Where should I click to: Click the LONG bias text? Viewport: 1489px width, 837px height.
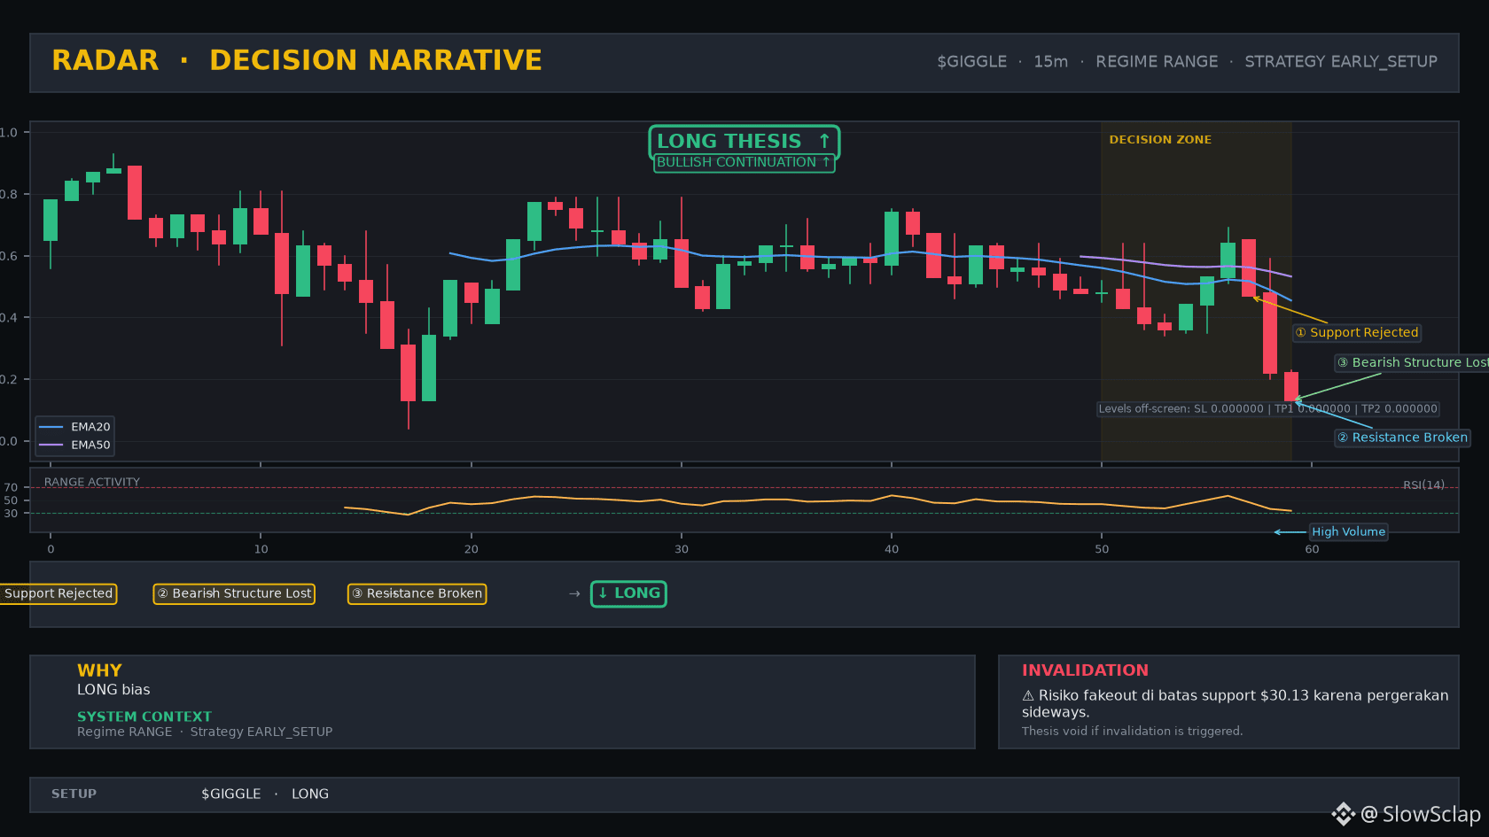coord(113,690)
